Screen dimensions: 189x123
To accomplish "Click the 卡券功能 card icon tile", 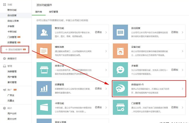I will (44, 107).
